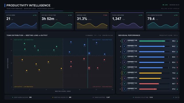This screenshot has width=184, height=103.
Task: Click the down trend arrow beside score 83.0
Action: pos(177,57)
